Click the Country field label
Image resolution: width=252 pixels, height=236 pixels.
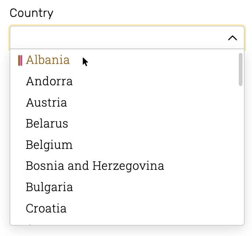point(31,13)
